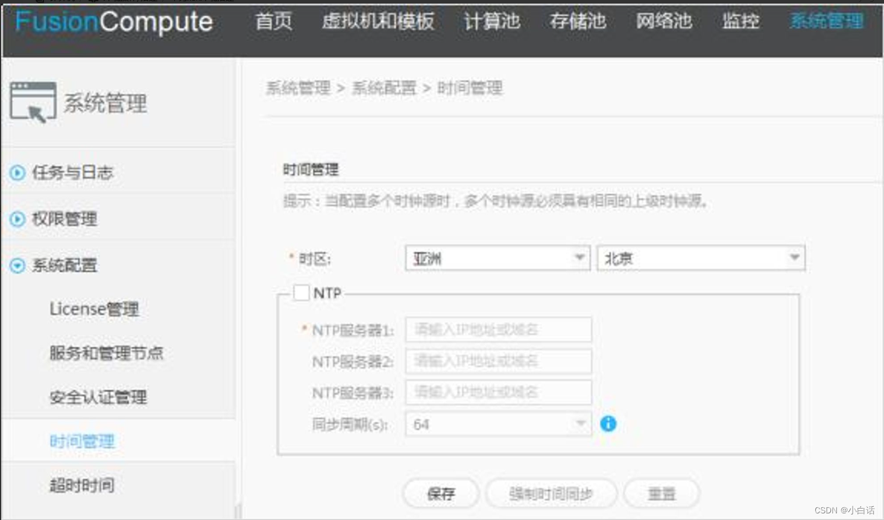Click the 同步周期(s) label
Image resolution: width=884 pixels, height=520 pixels.
tap(350, 425)
